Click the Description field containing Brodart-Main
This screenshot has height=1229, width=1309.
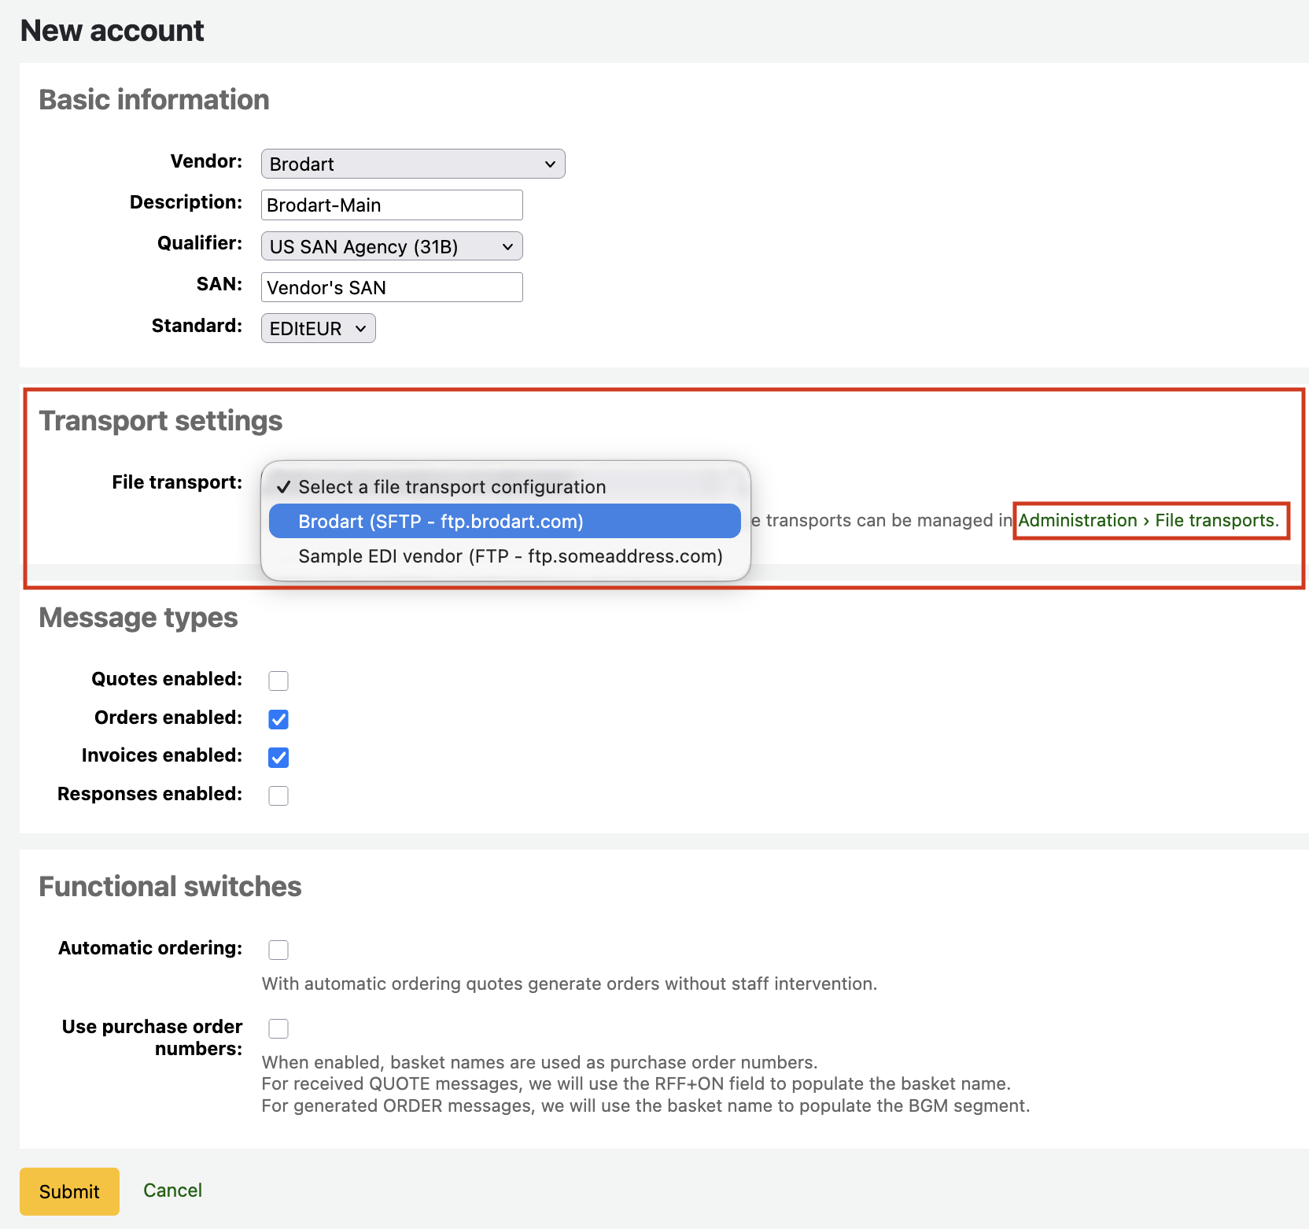point(391,205)
